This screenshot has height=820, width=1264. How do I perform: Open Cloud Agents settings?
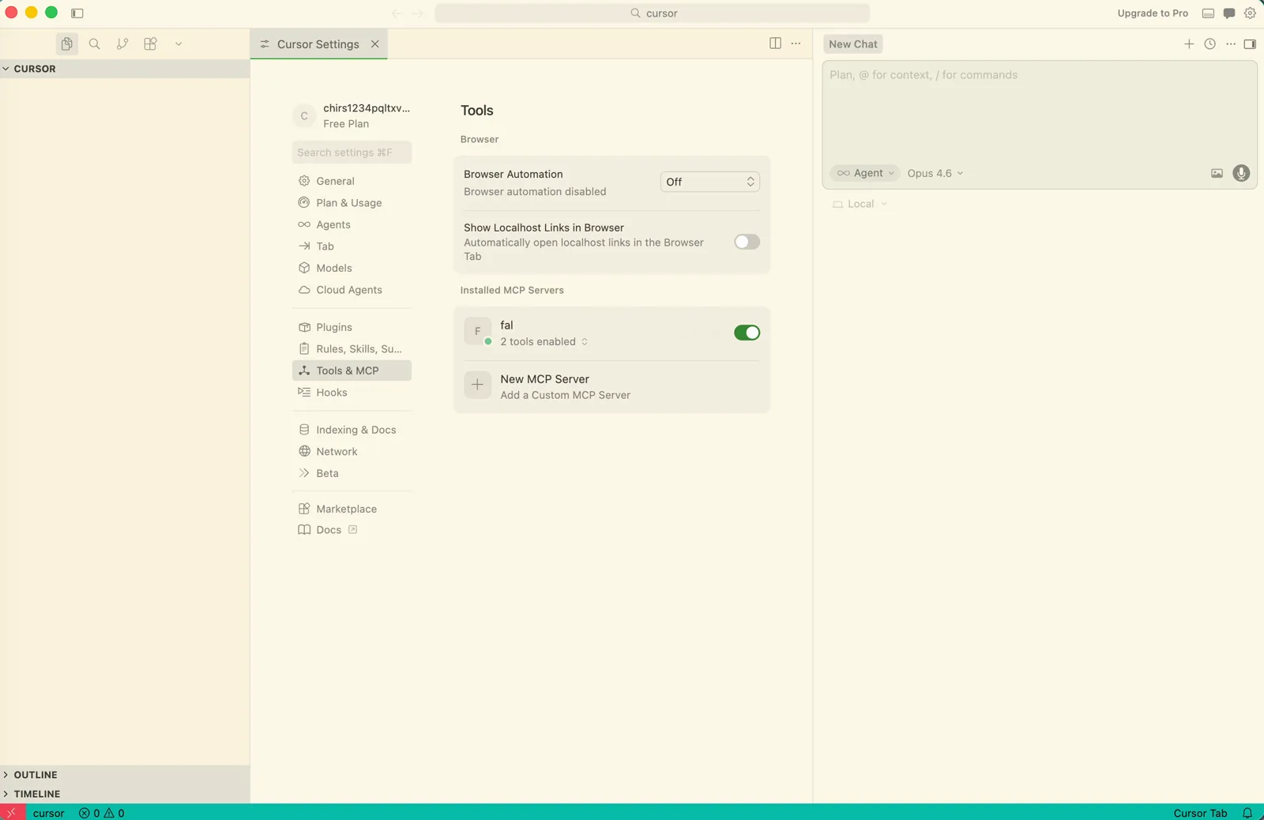[352, 290]
